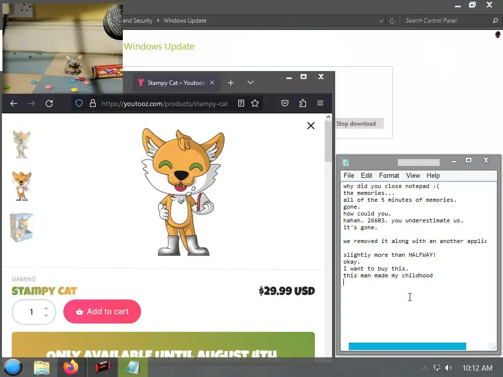
Task: Show hidden system tray icons
Action: click(424, 368)
